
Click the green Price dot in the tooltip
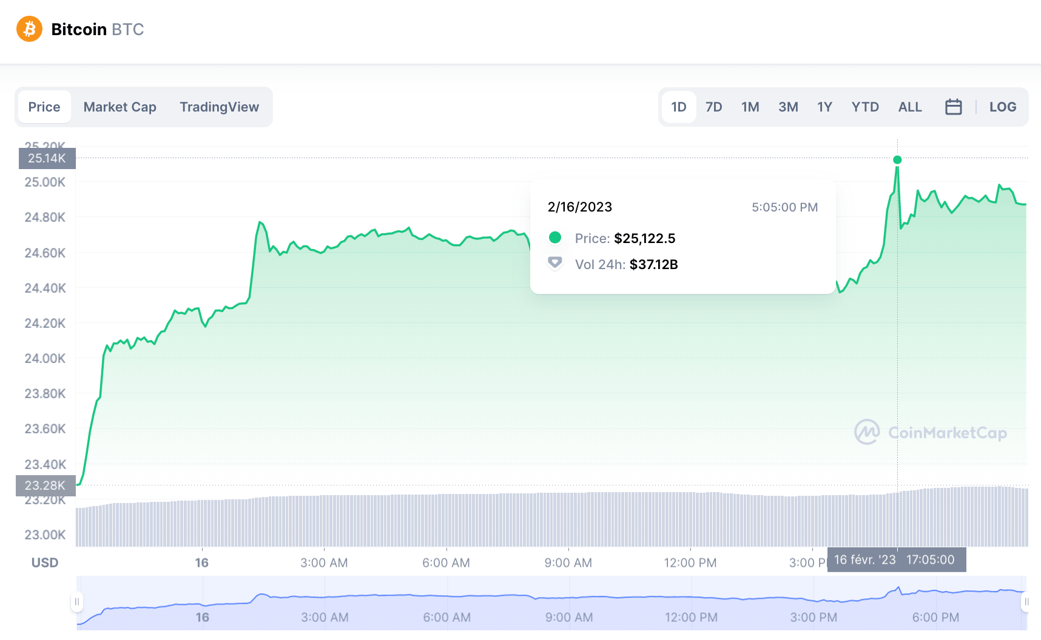(x=555, y=238)
